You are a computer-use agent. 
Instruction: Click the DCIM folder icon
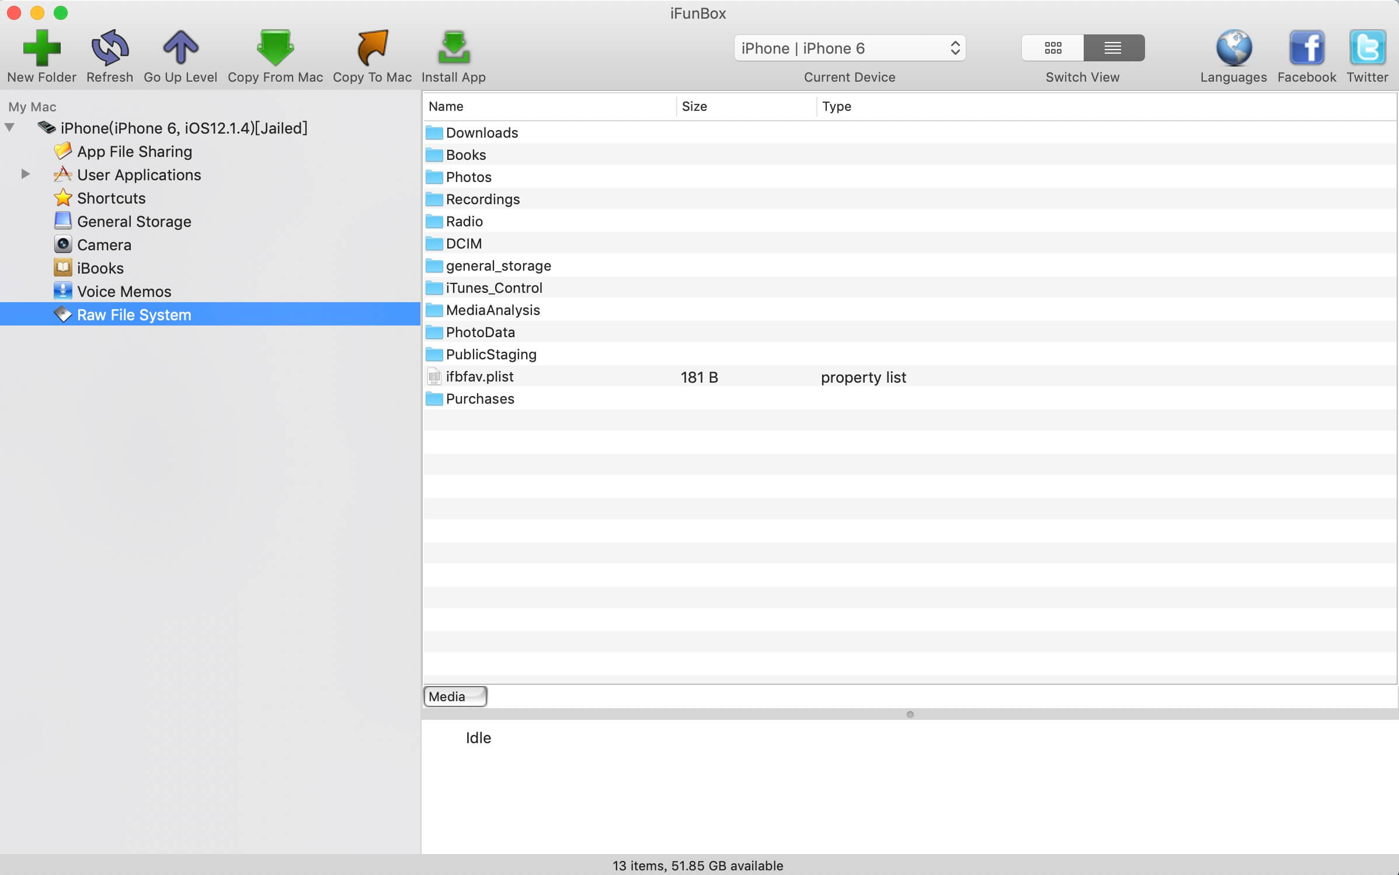tap(434, 243)
